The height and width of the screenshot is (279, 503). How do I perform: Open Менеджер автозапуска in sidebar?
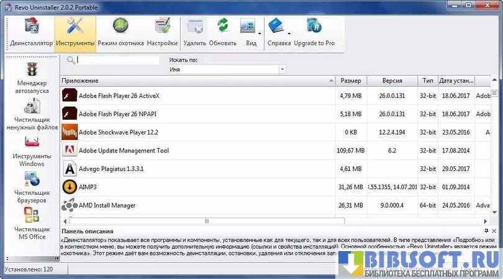[x=32, y=77]
